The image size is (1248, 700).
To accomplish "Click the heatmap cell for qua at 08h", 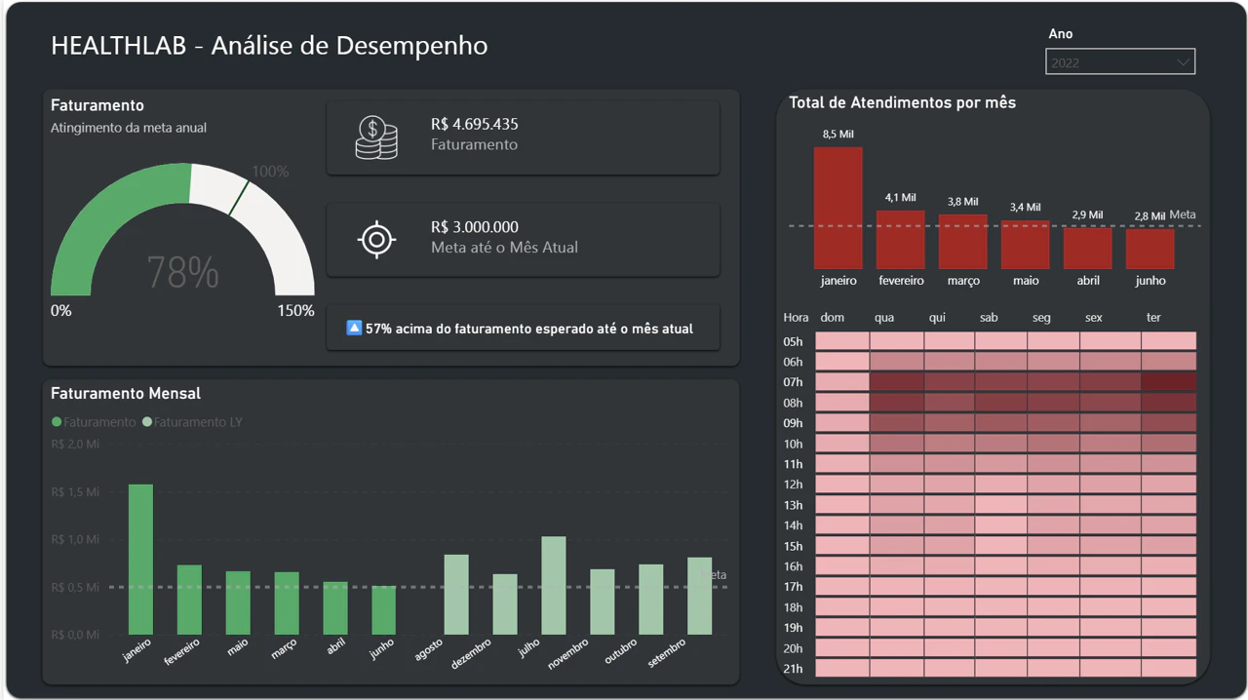I will click(897, 403).
